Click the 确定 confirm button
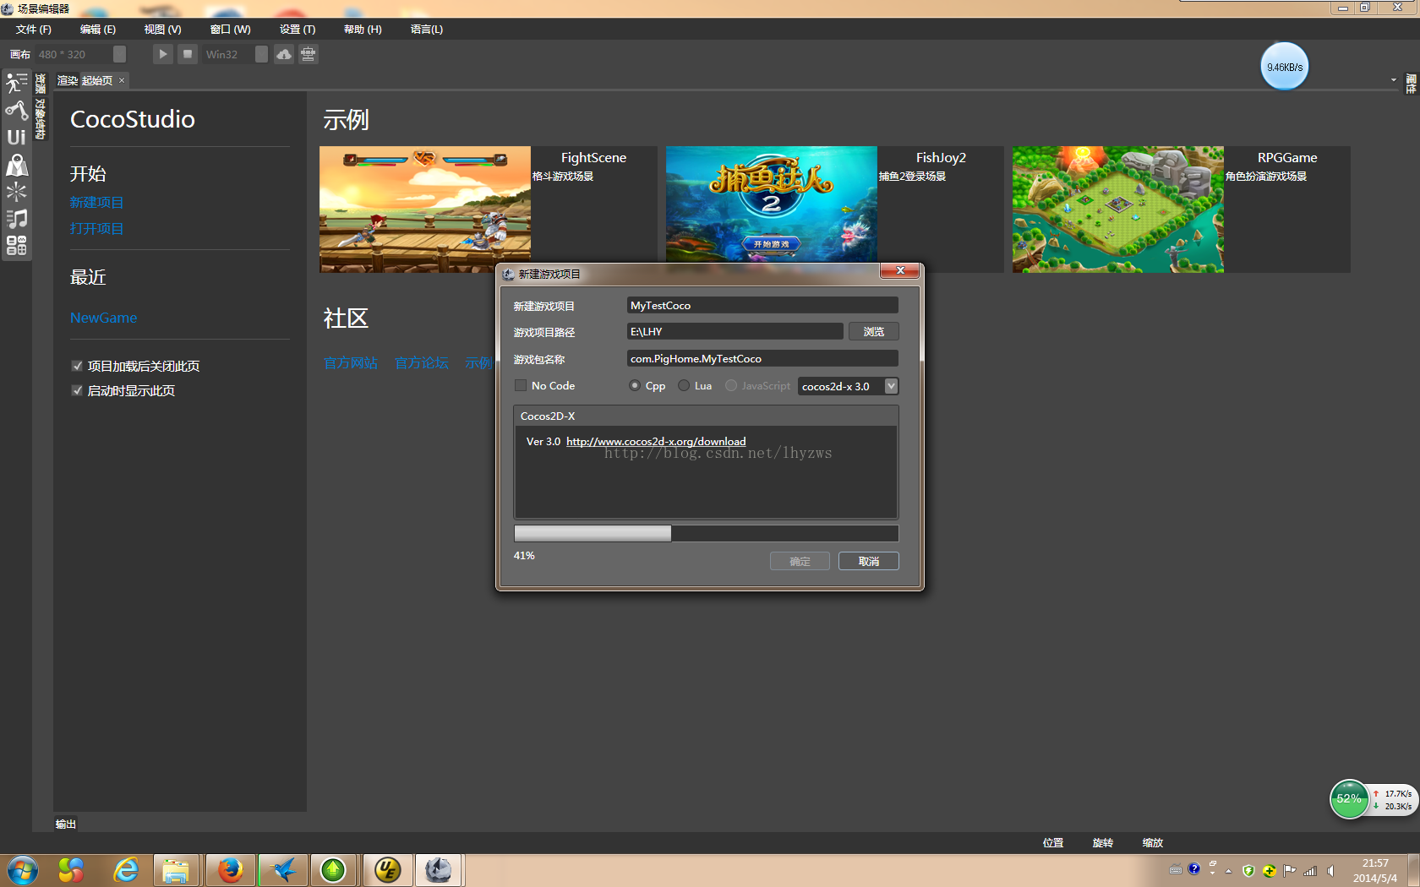This screenshot has height=887, width=1420. (x=800, y=561)
